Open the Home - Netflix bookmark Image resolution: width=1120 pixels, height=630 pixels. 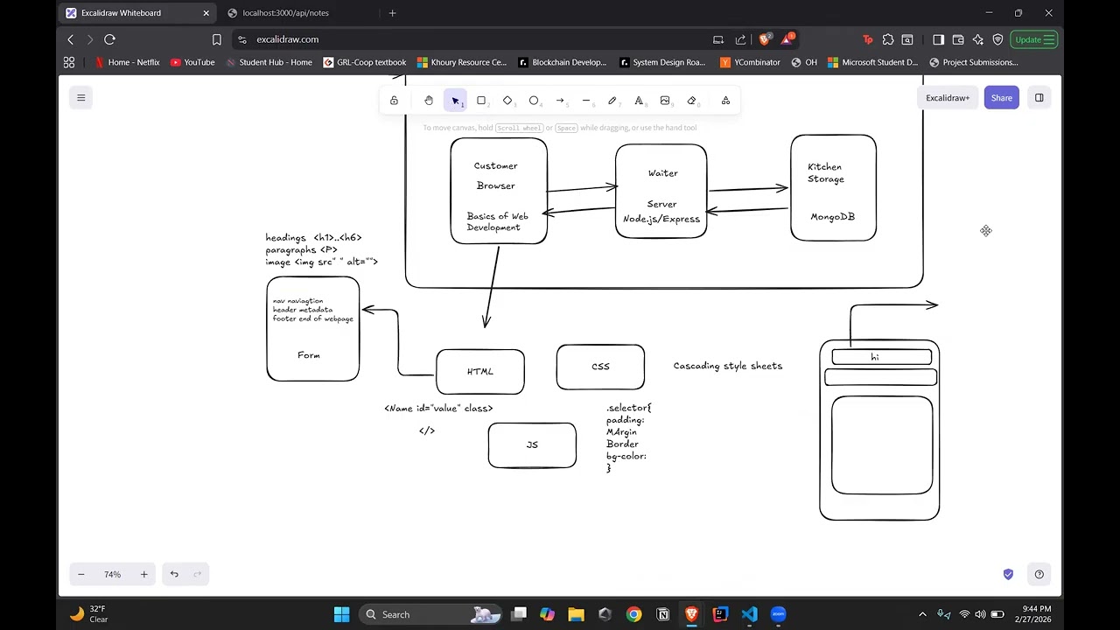coord(127,62)
